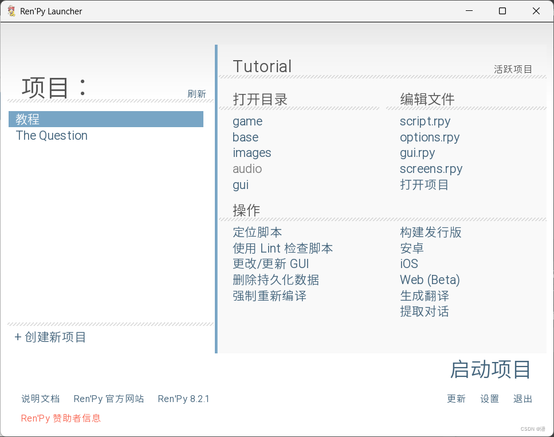Viewport: 554px width, 437px height.
Task: Click 启动项目 to launch the project
Action: [490, 369]
